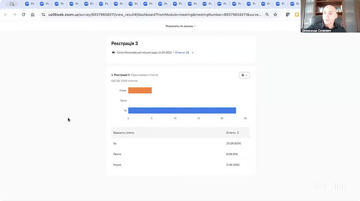Open the extensions icon in the toolbar
This screenshot has width=360, height=201.
[x=288, y=15]
